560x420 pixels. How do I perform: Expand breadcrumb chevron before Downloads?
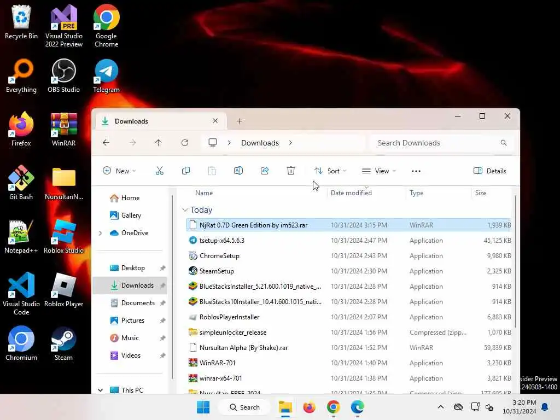coord(229,143)
